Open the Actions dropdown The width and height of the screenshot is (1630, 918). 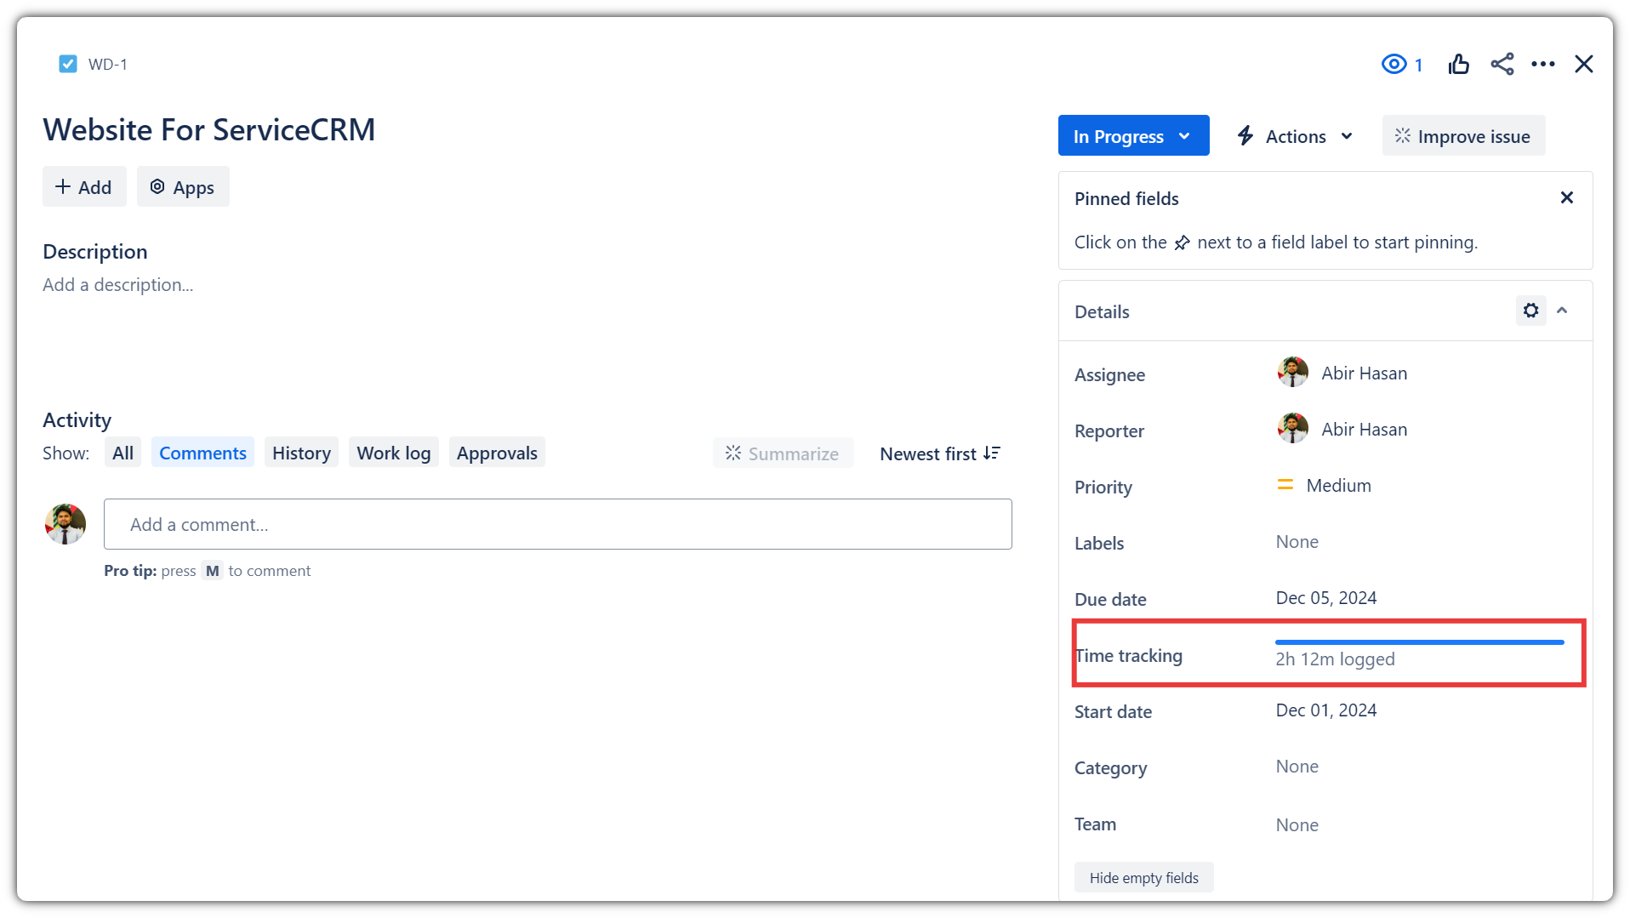[1295, 136]
